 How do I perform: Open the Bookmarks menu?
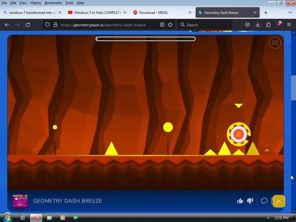(x=53, y=3)
